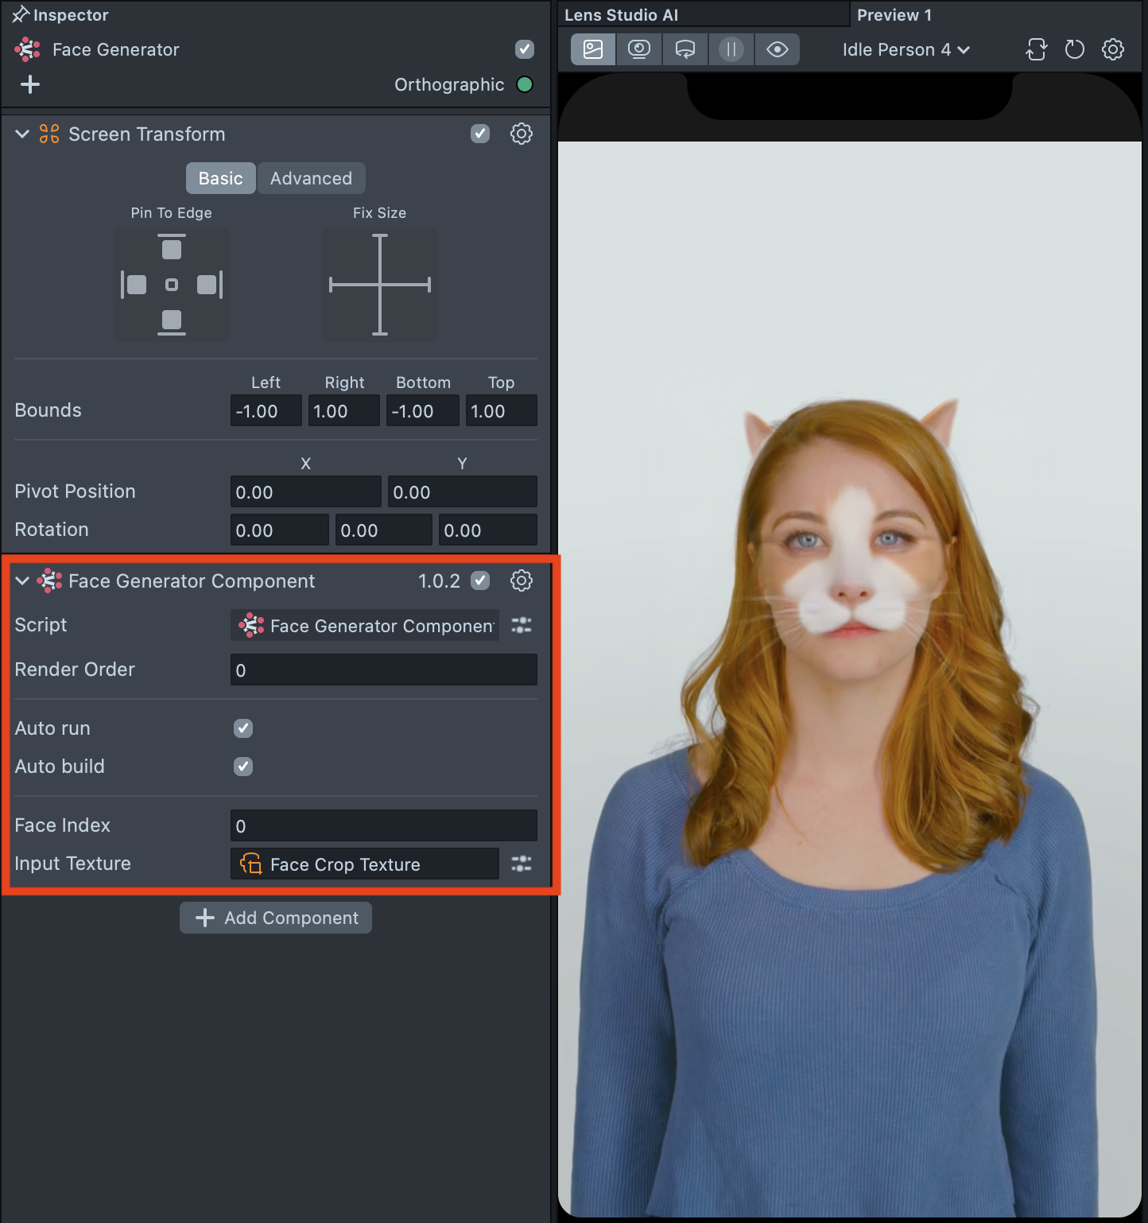This screenshot has height=1223, width=1148.
Task: Click the picker icon next to Script field
Action: (521, 626)
